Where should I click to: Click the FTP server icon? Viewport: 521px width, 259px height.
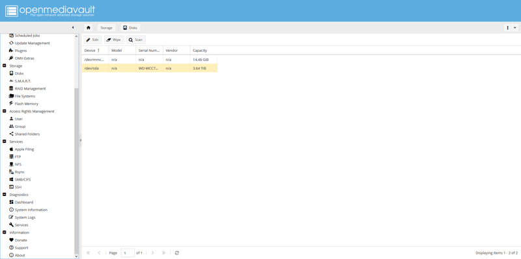(x=11, y=156)
